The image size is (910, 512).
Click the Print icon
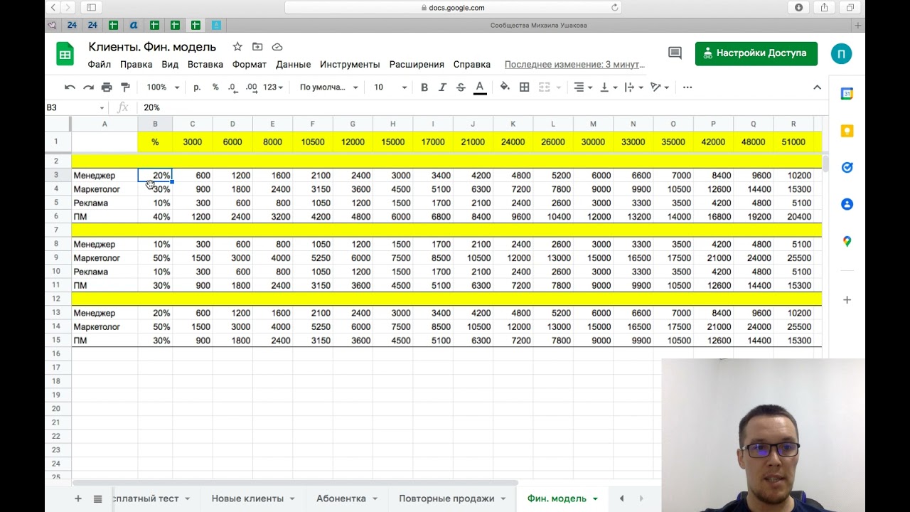click(x=107, y=87)
